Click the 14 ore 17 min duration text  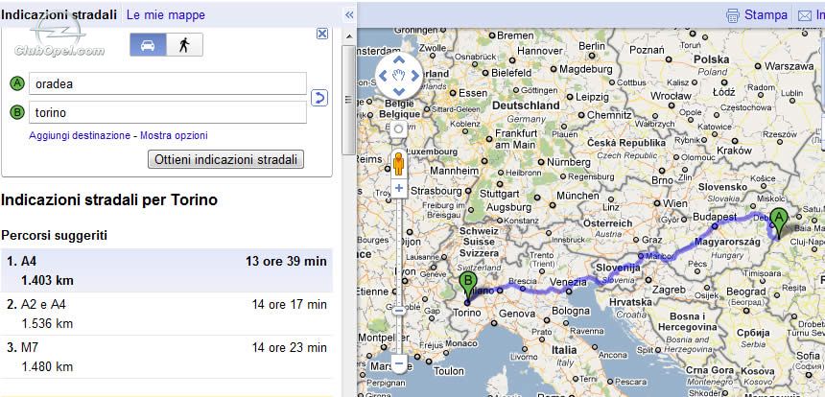click(289, 304)
